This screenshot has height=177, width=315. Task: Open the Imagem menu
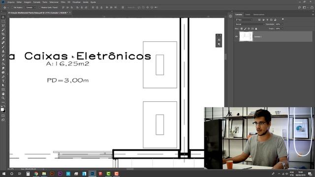click(28, 2)
